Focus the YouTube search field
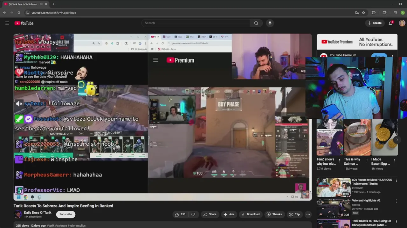 pos(196,23)
